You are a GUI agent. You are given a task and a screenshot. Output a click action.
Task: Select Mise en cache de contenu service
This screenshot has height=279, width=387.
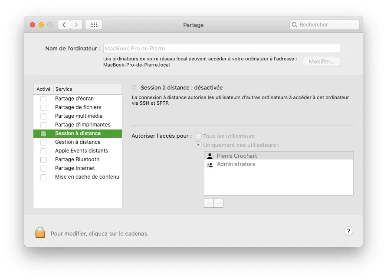point(87,177)
